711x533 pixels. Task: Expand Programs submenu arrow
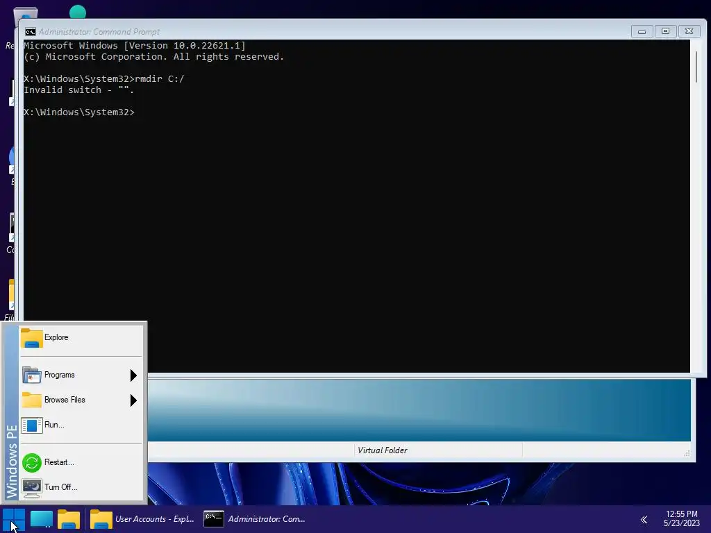tap(133, 375)
